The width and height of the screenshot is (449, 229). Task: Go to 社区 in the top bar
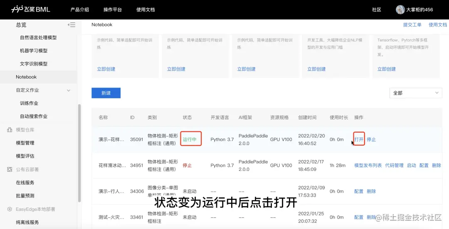point(377,10)
